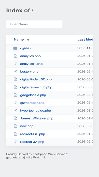This screenshot has height=177, width=99.
Task: Open the redirect-JA.php file link
Action: pyautogui.click(x=32, y=142)
